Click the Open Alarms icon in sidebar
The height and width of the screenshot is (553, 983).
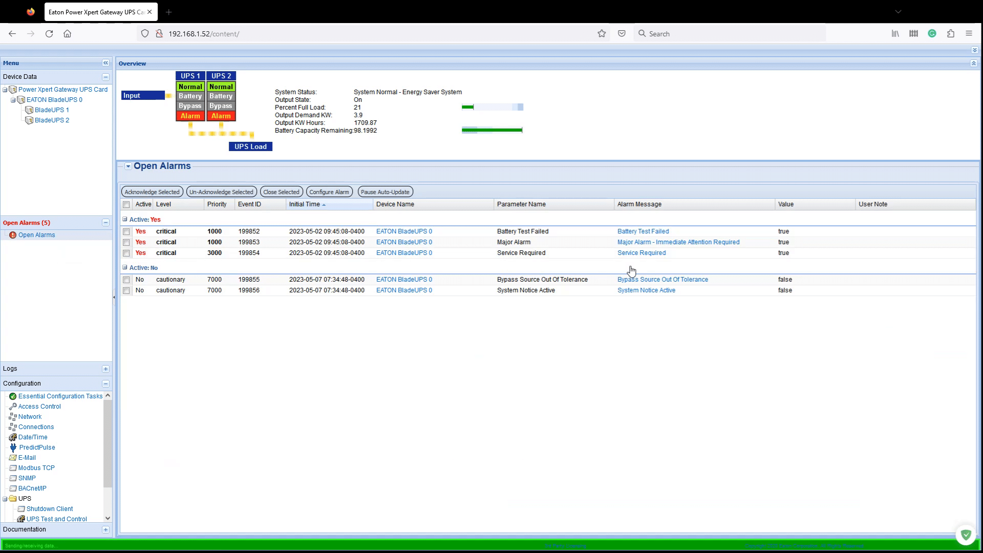coord(12,235)
